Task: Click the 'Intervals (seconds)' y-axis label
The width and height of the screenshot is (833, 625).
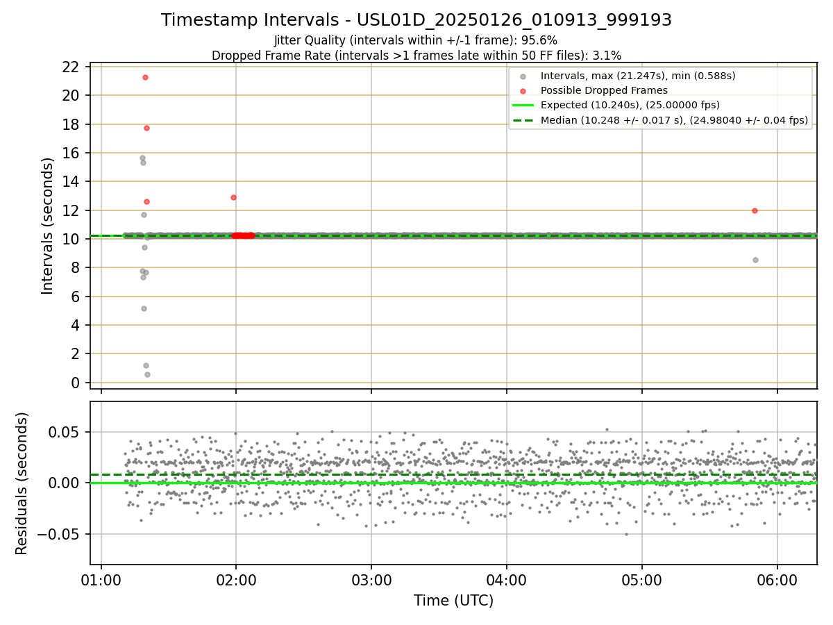Action: coord(47,226)
